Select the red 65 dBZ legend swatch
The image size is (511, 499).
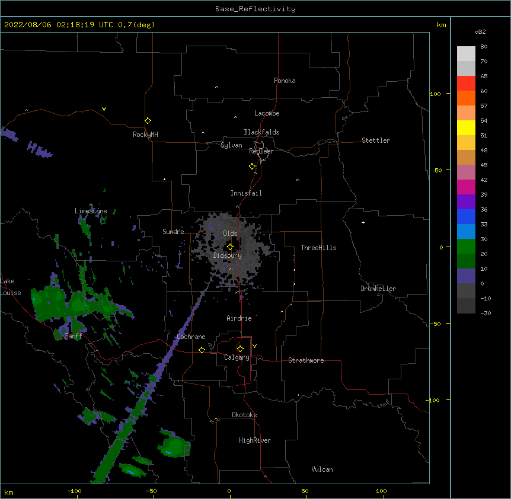point(466,83)
